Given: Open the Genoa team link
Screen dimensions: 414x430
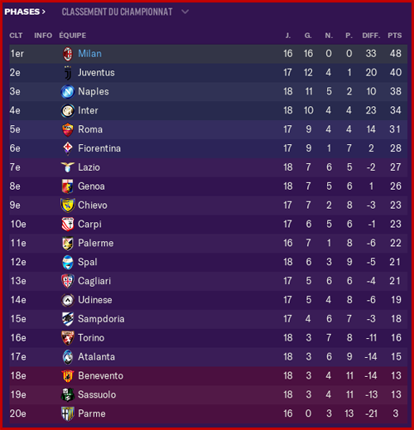Looking at the screenshot, I should click(x=91, y=186).
